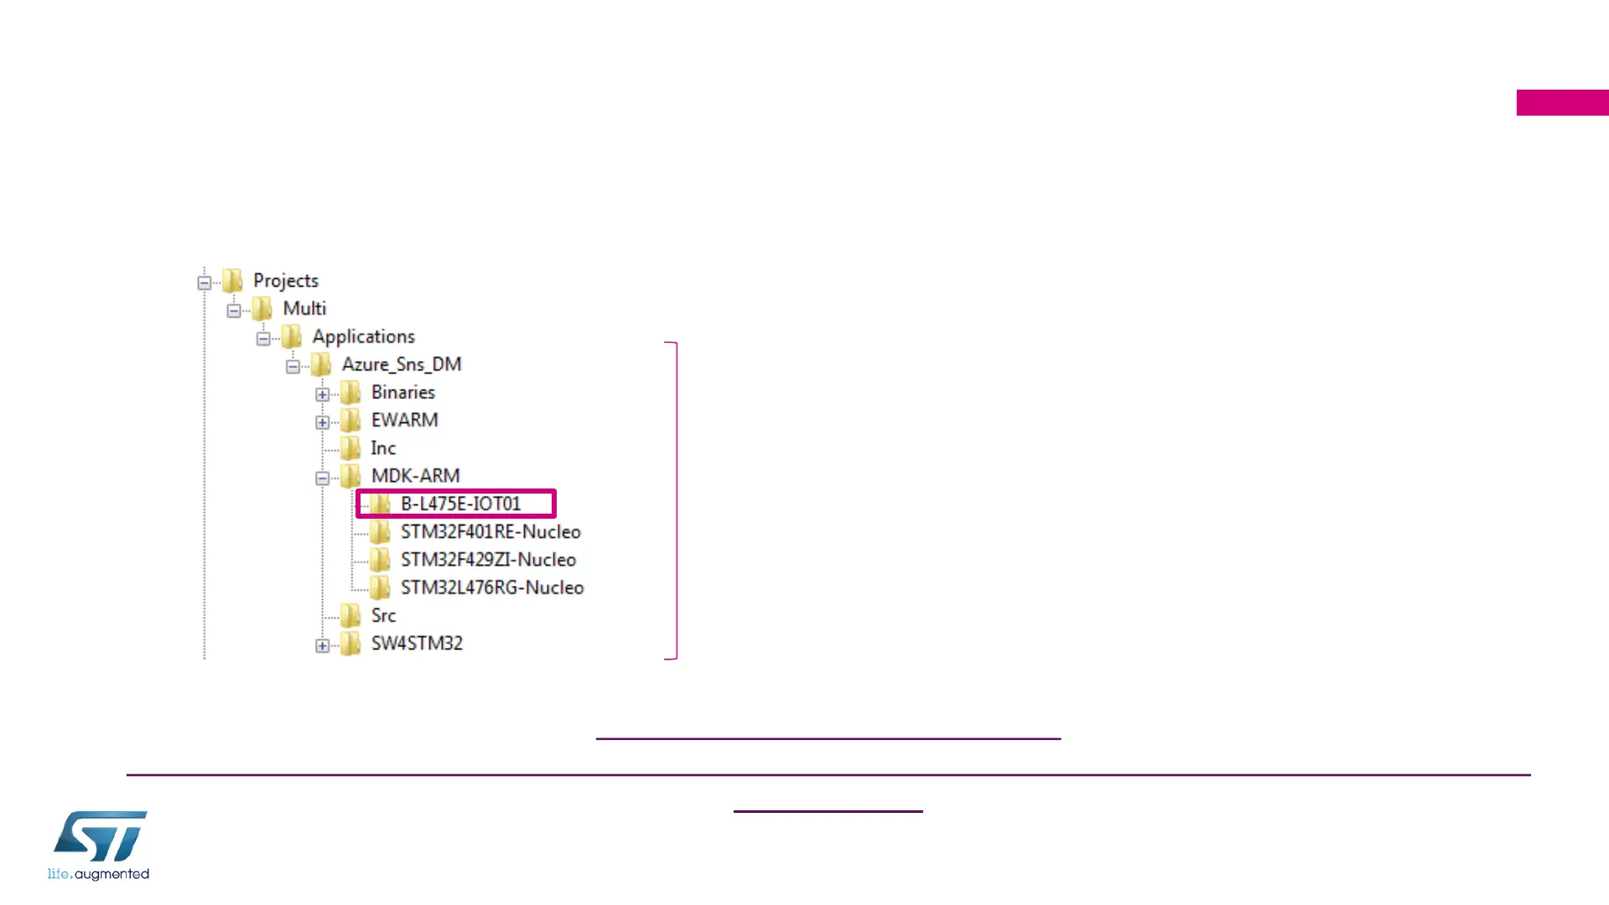Click the STM32L476RG-Nucleo folder icon
This screenshot has width=1609, height=905.
380,587
